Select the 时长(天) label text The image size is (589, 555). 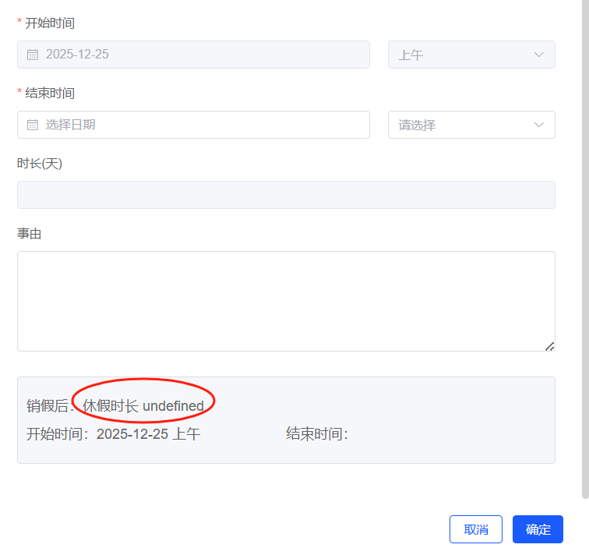(x=40, y=164)
